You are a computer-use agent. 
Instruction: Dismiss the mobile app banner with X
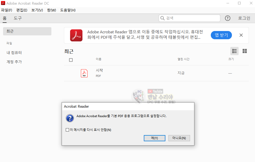coord(241,35)
